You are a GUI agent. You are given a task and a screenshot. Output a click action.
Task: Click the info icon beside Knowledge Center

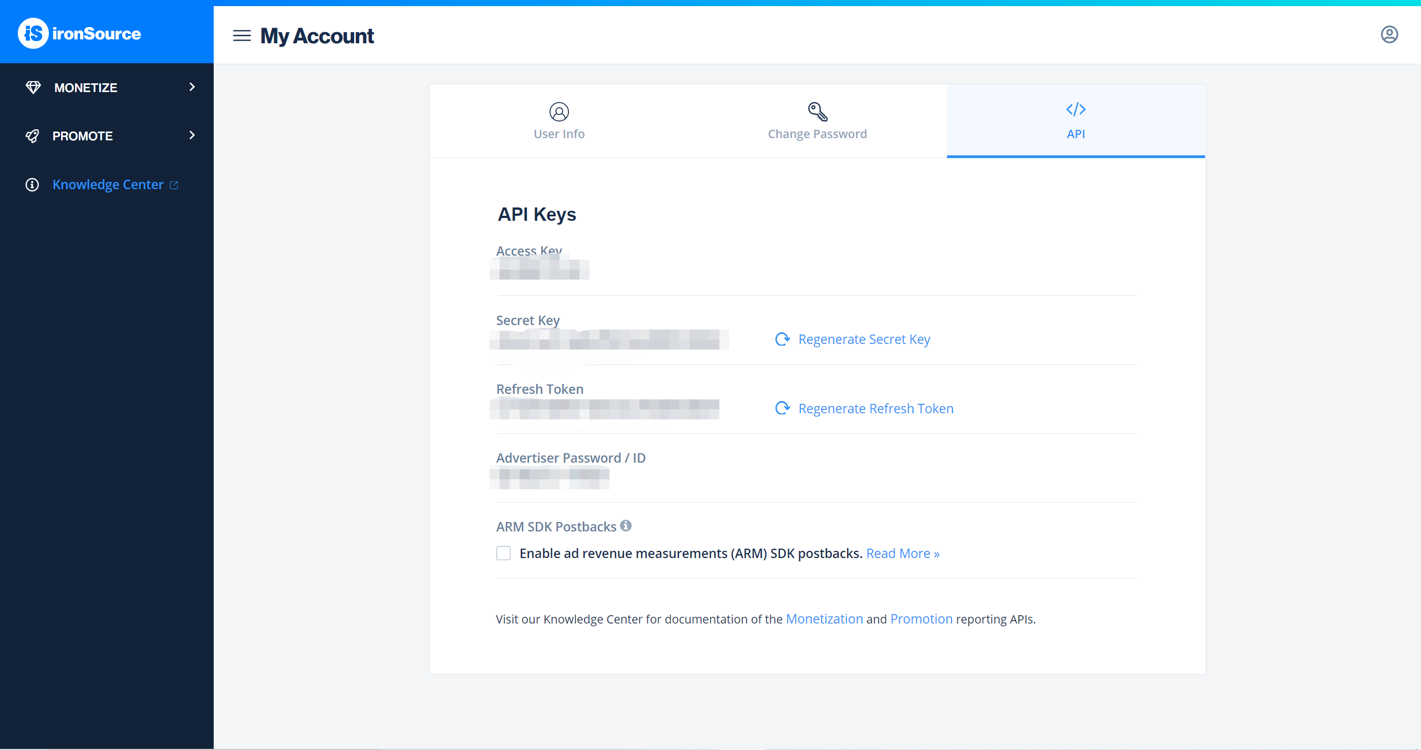coord(32,184)
